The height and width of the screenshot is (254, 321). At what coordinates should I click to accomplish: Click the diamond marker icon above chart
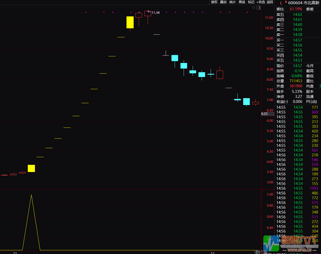(x=254, y=8)
